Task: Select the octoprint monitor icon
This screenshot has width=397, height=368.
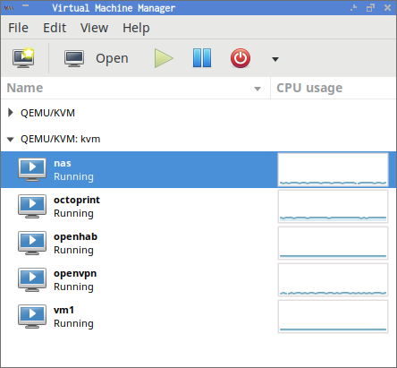Action: pyautogui.click(x=32, y=207)
